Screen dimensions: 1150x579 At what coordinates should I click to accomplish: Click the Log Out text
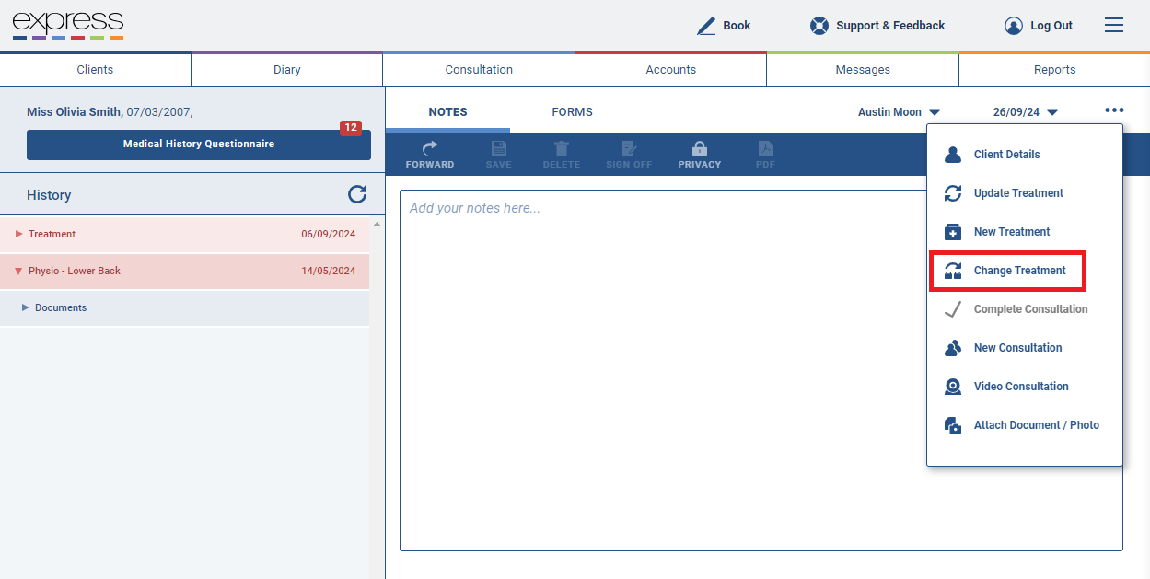pyautogui.click(x=1051, y=26)
